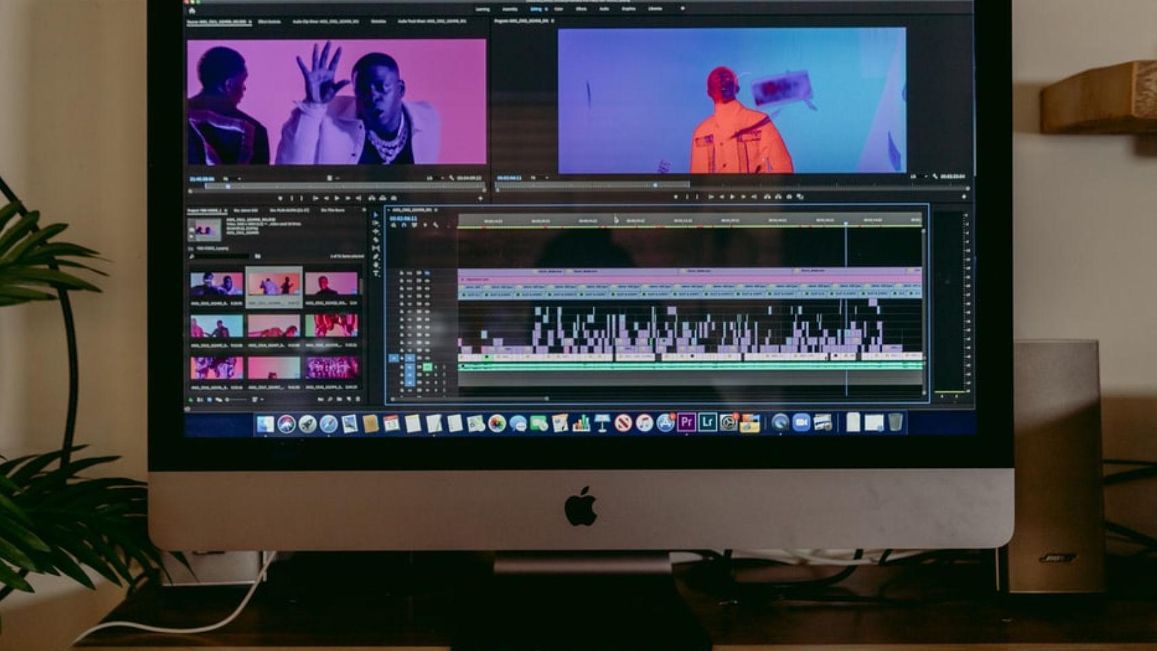The image size is (1157, 651).
Task: Click Clear trash icon in Project panel
Action: 358,399
